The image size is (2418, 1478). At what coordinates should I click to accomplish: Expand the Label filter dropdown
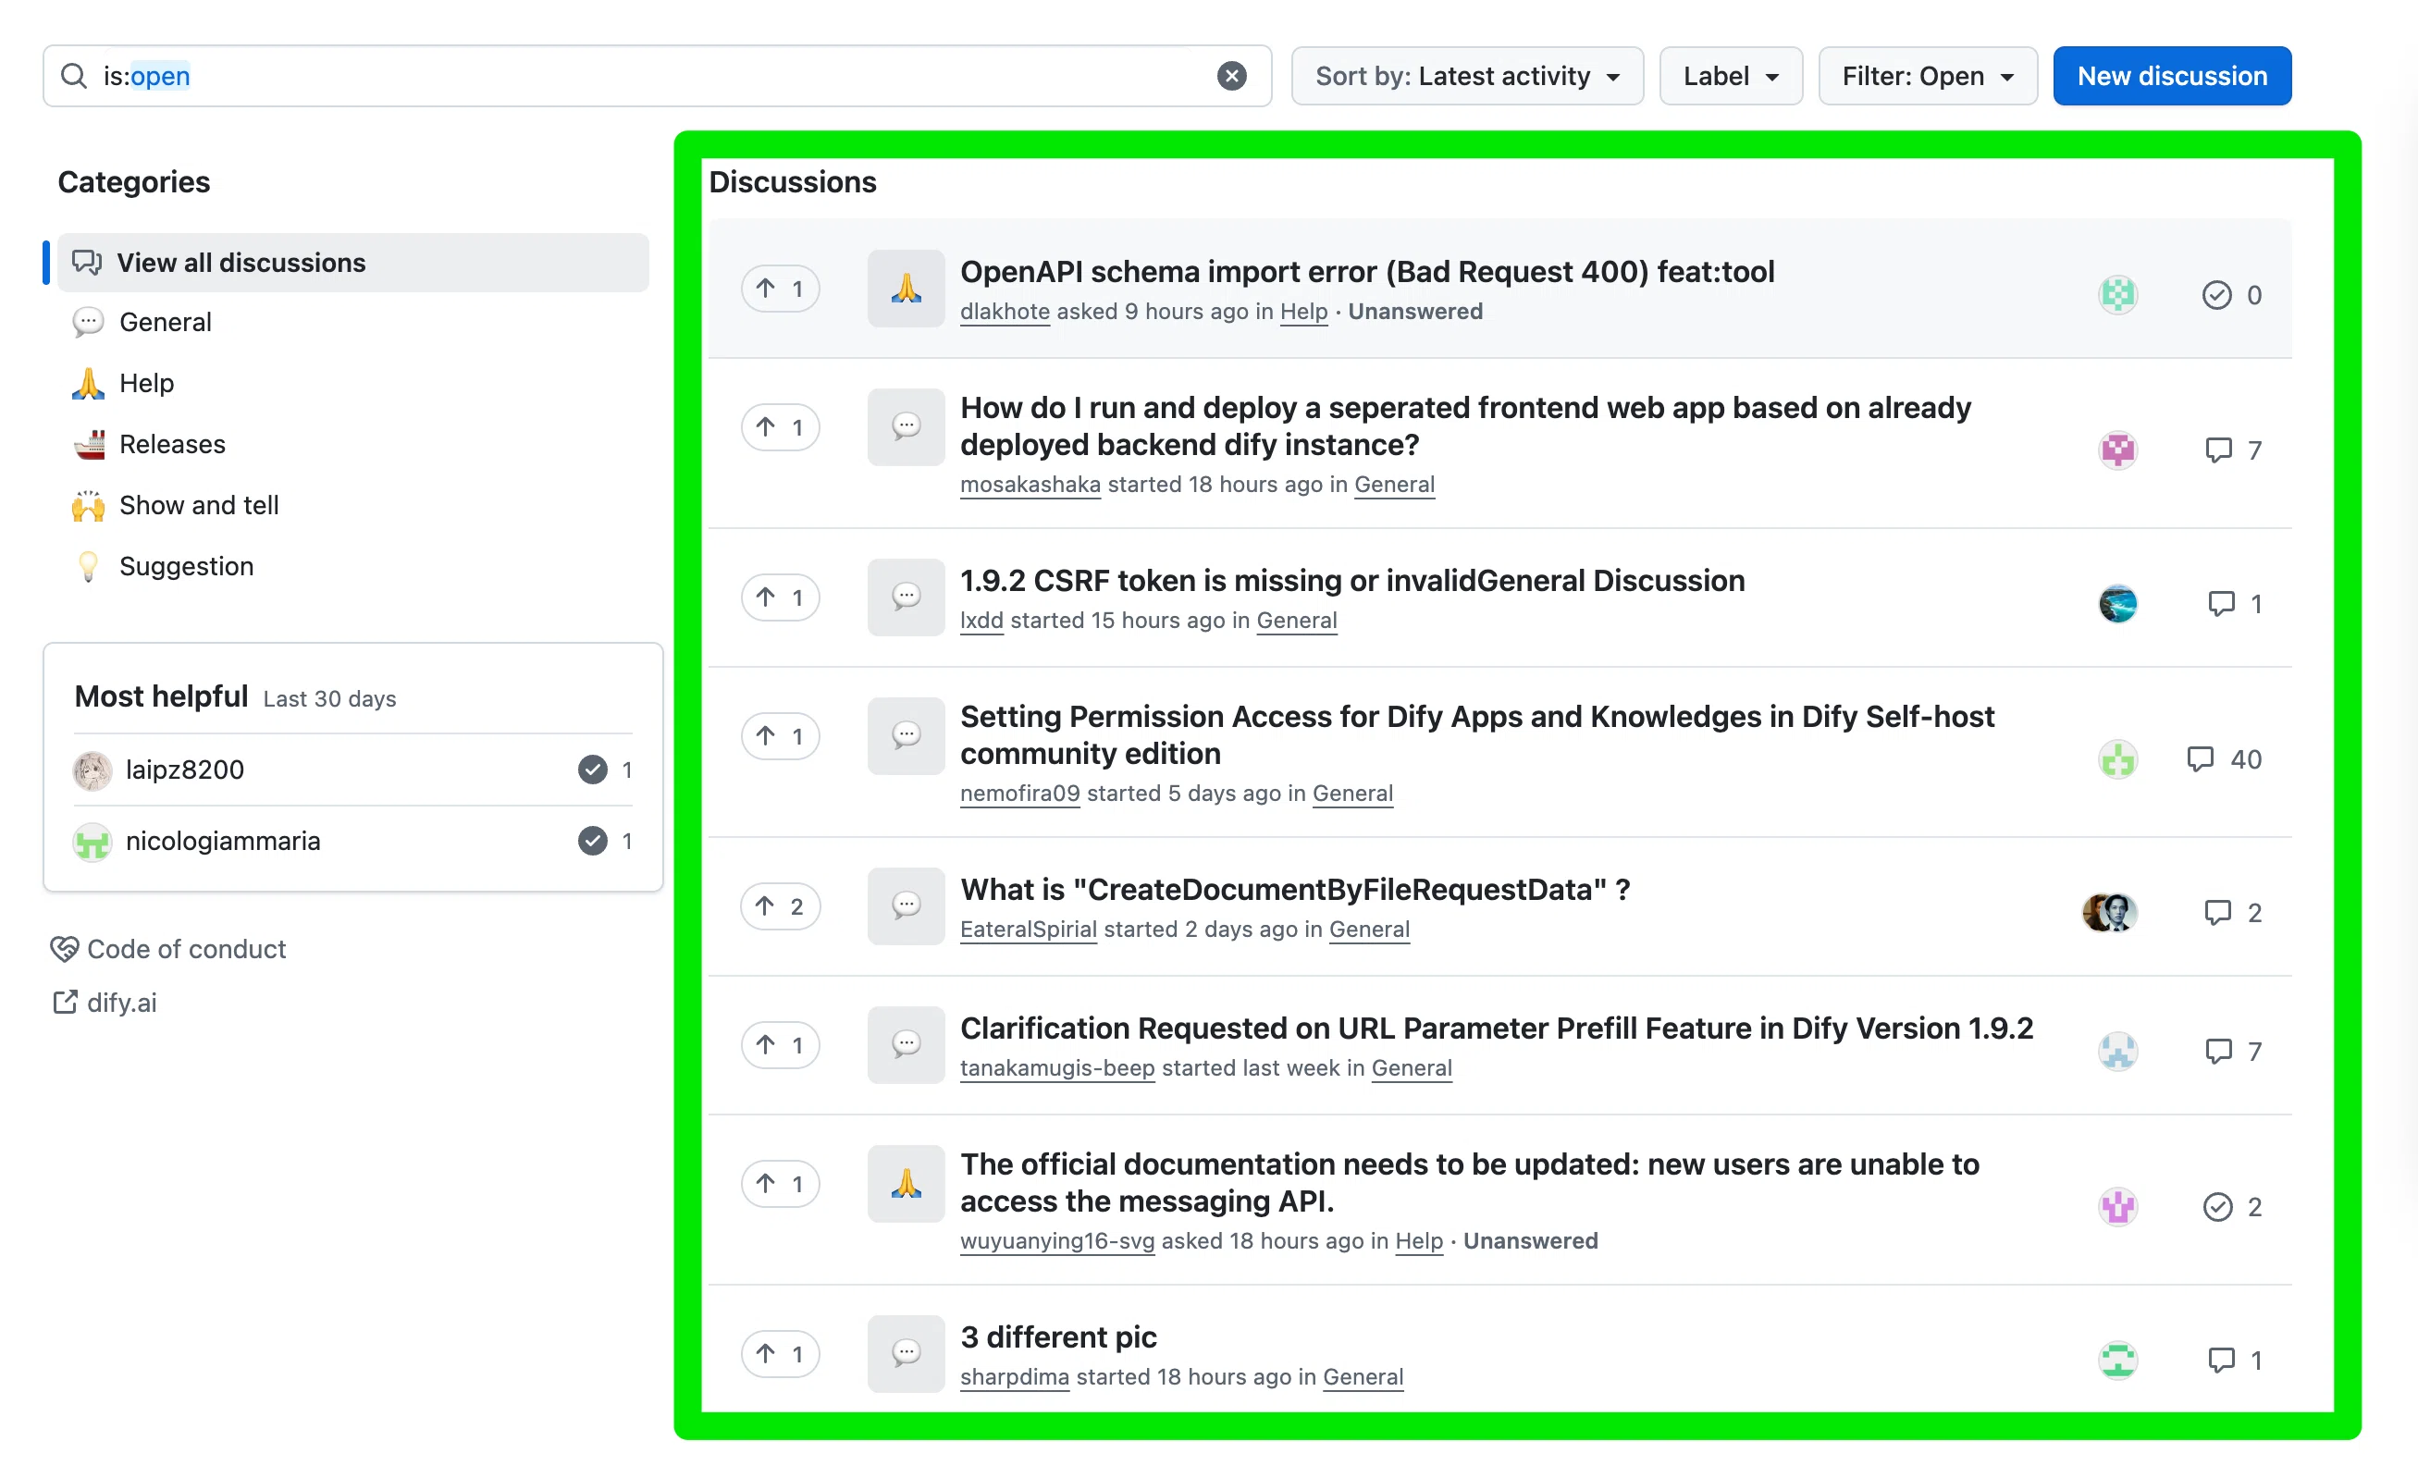coord(1730,76)
